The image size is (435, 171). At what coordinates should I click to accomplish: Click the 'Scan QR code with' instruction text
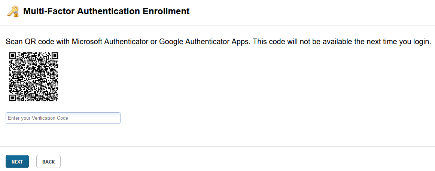pyautogui.click(x=38, y=42)
